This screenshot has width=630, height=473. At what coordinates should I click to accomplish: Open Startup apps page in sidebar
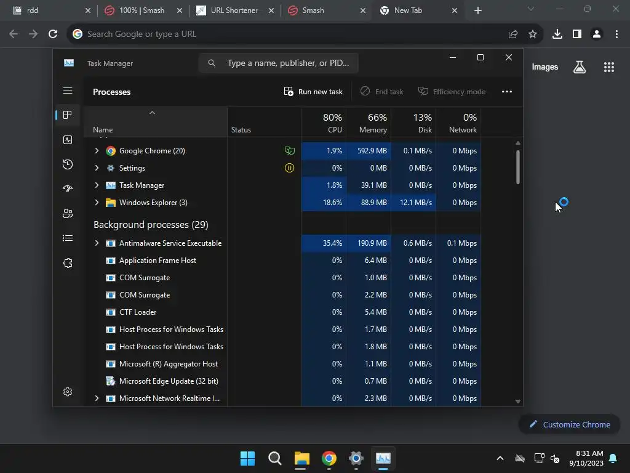(68, 188)
